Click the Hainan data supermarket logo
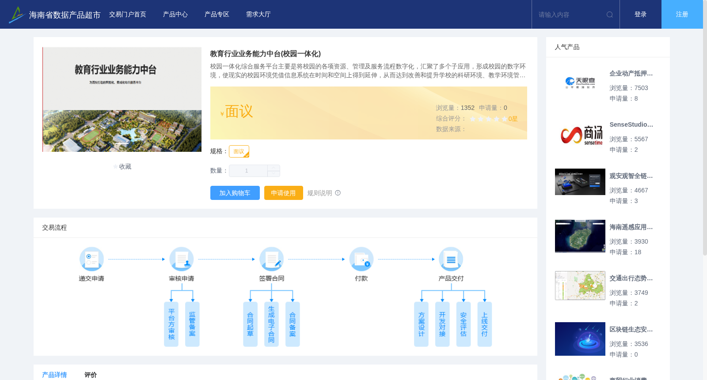 pos(16,15)
